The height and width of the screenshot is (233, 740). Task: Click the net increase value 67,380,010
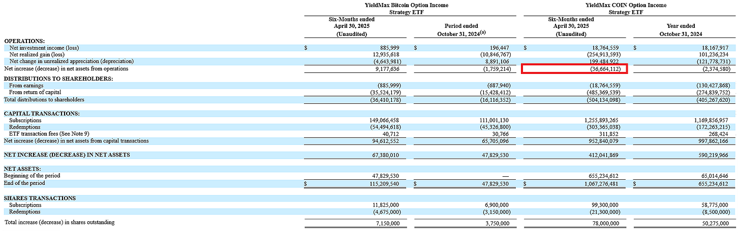click(386, 155)
